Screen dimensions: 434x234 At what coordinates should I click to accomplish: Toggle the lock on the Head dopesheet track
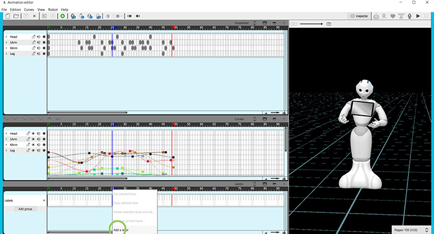[x=33, y=37]
